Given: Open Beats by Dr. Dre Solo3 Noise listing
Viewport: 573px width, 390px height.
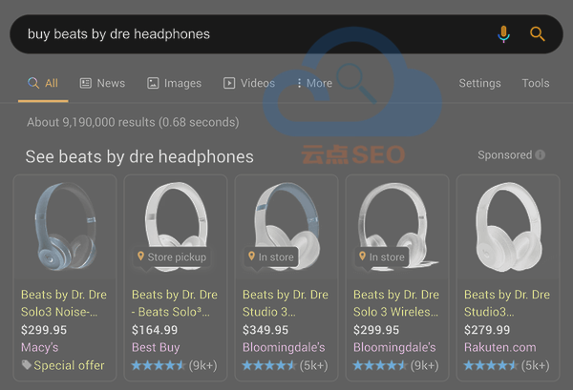Looking at the screenshot, I should (64, 303).
